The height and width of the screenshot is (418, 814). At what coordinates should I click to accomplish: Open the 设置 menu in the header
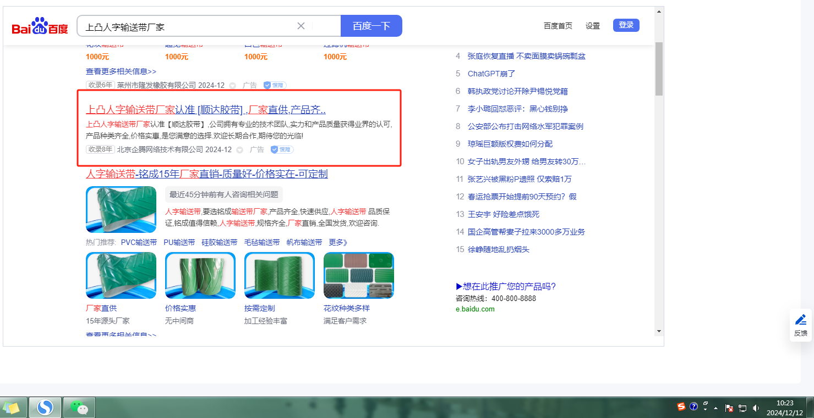593,26
